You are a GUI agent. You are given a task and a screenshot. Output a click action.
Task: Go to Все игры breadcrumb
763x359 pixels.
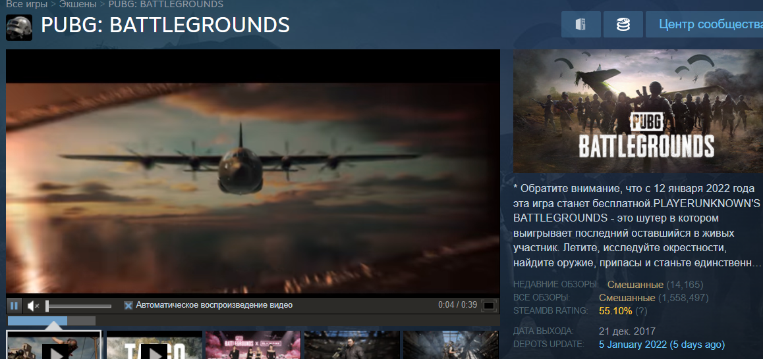27,5
